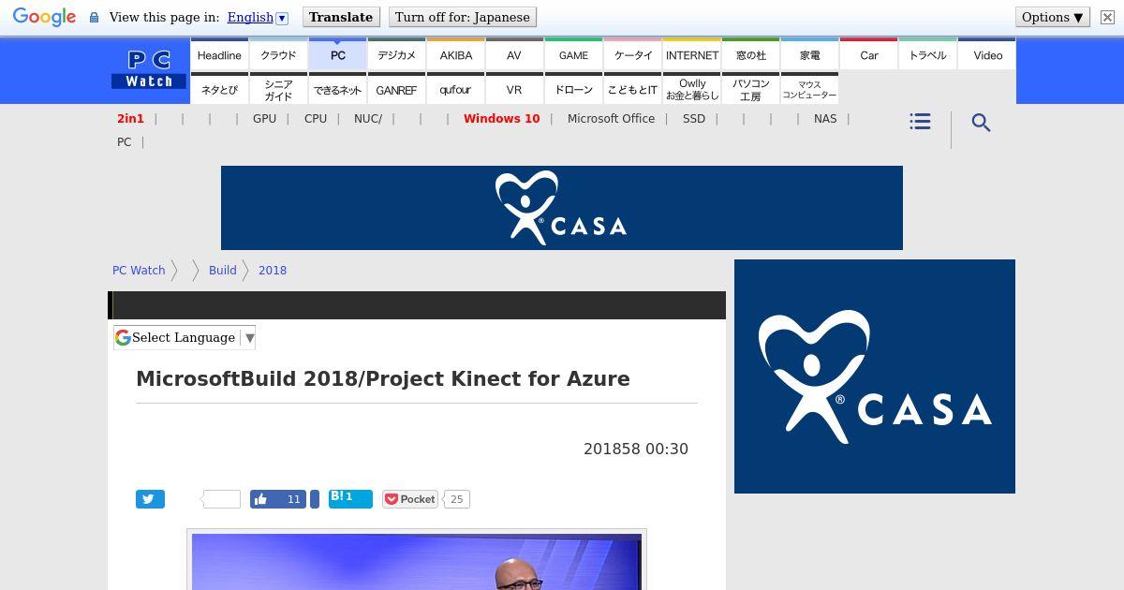The height and width of the screenshot is (590, 1124).
Task: Open the AKIBA nav tab
Action: tap(455, 55)
